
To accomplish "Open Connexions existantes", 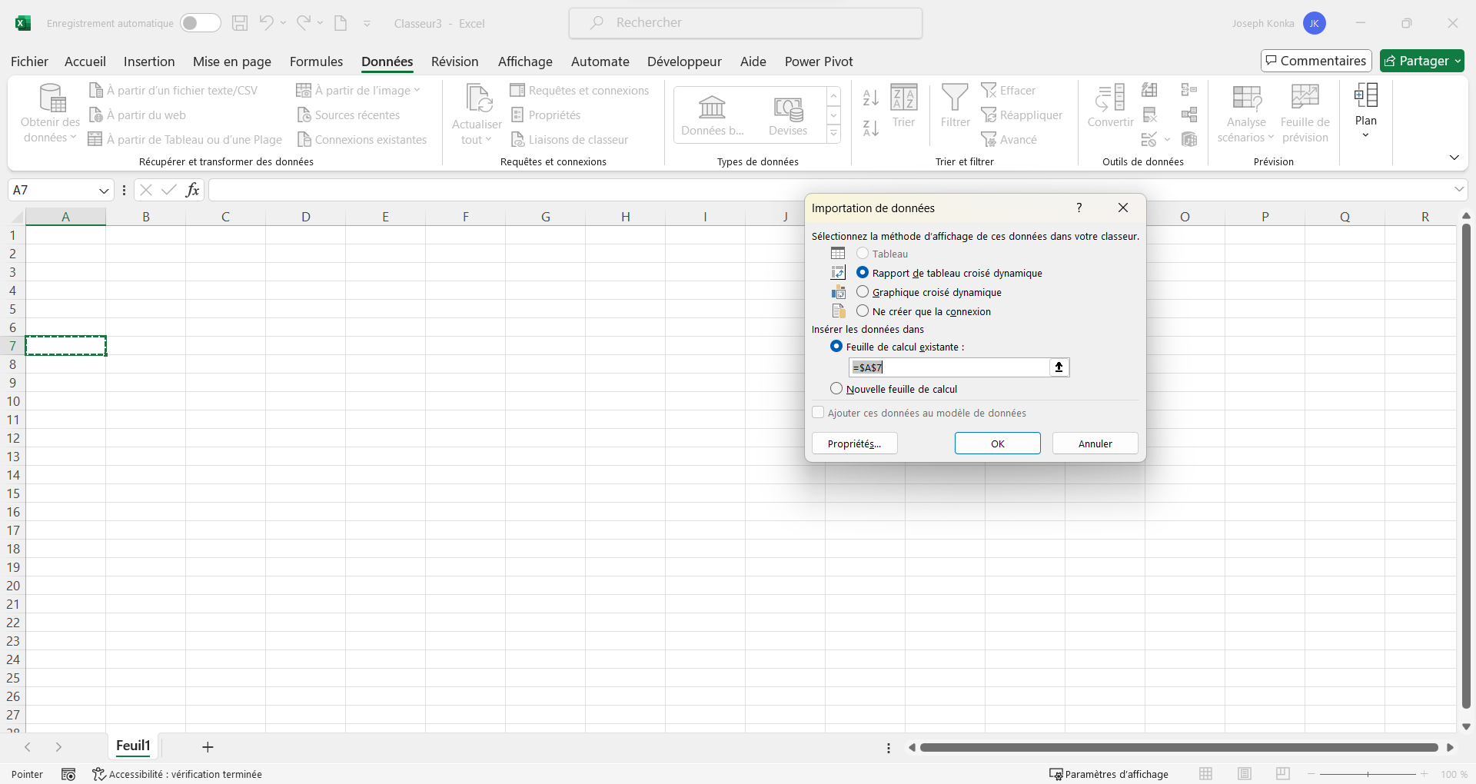I will click(x=362, y=140).
